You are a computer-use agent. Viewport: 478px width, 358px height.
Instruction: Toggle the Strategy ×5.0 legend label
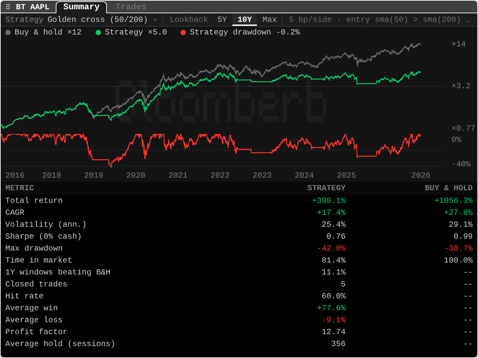click(136, 32)
